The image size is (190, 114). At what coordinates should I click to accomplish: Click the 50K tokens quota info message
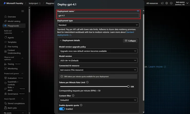point(98,76)
